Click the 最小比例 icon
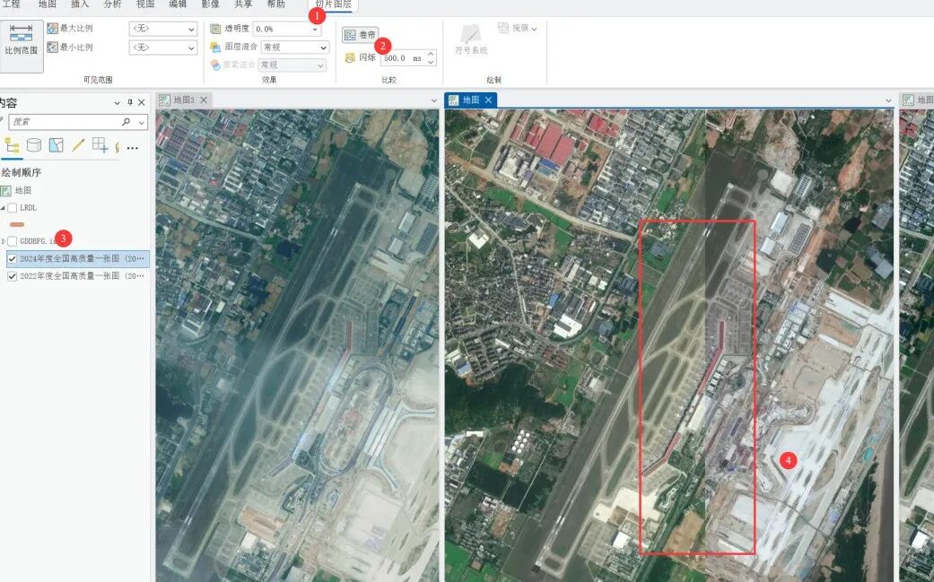The width and height of the screenshot is (934, 582). pyautogui.click(x=52, y=47)
